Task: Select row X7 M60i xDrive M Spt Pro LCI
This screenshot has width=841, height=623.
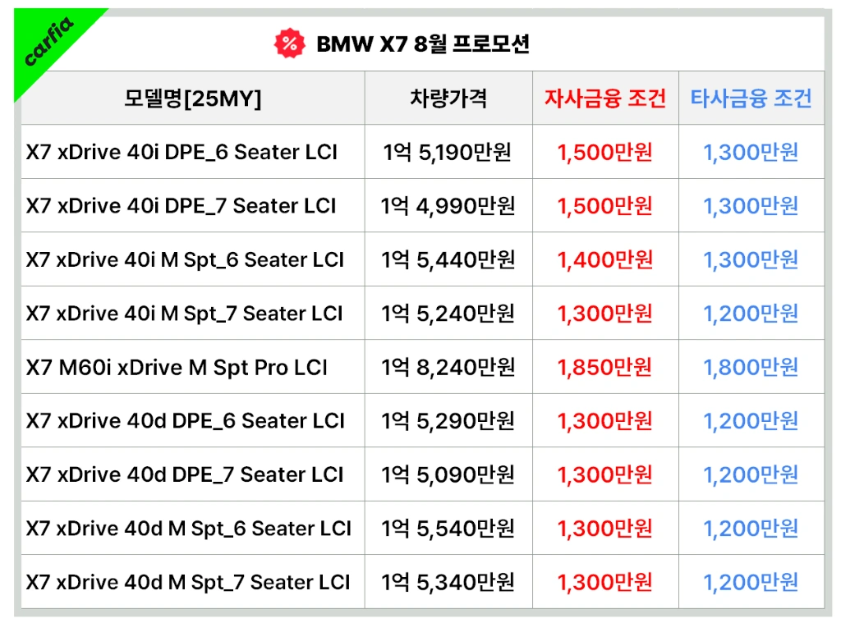Action: click(x=423, y=367)
